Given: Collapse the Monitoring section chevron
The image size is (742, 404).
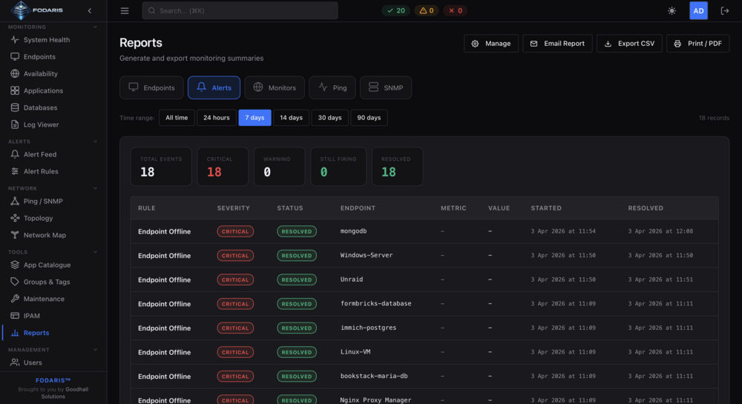Looking at the screenshot, I should tap(95, 27).
